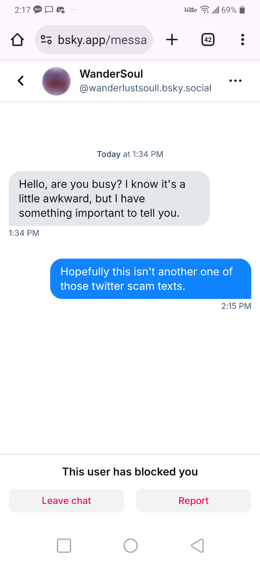Open conversation options ellipsis menu

(x=235, y=81)
